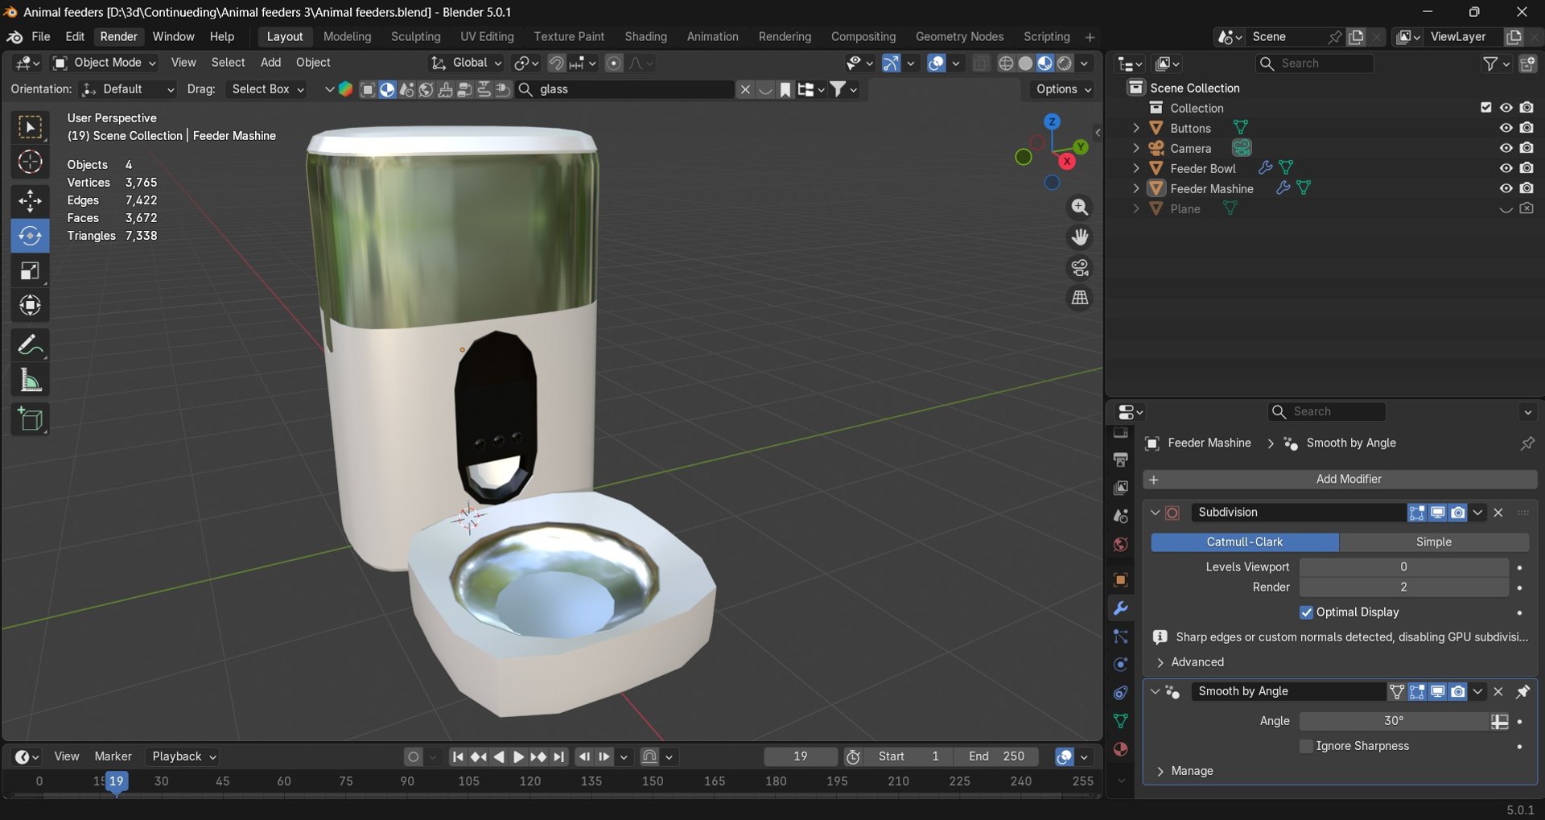
Task: Collapse the Subdivision modifier panel
Action: click(1155, 513)
